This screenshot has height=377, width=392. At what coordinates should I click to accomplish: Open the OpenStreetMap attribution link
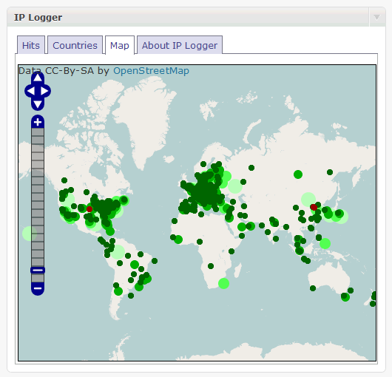151,71
